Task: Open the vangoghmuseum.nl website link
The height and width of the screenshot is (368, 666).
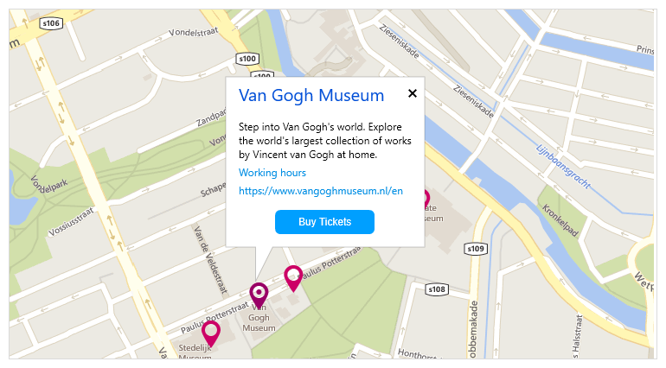Action: [x=321, y=191]
